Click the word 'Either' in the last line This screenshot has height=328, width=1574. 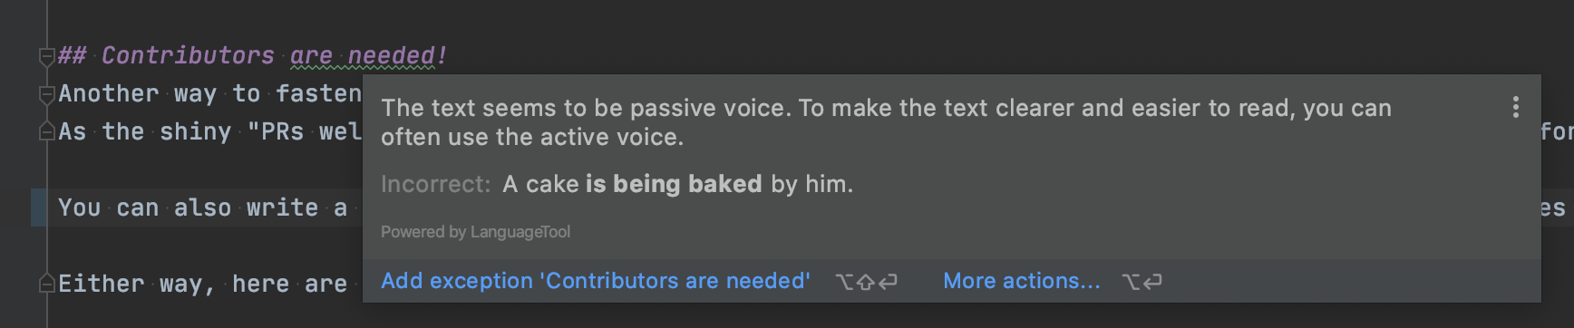tap(102, 285)
